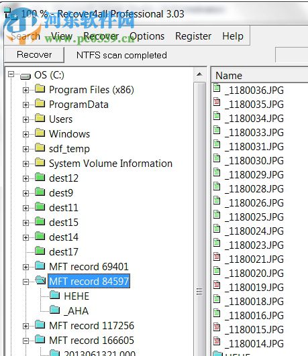Click the file icon of _1180036.JPG
The height and width of the screenshot is (356, 308).
(x=217, y=88)
